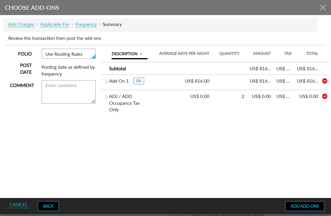
Task: Click the PA badge beside Add On 1
Action: (138, 81)
